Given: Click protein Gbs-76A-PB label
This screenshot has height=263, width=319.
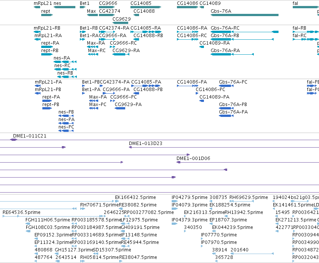Looking at the screenshot, I should pos(233,105).
